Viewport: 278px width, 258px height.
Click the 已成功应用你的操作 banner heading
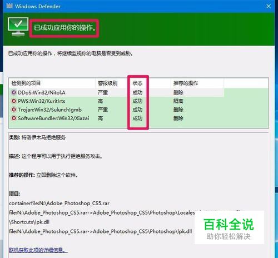pos(65,28)
